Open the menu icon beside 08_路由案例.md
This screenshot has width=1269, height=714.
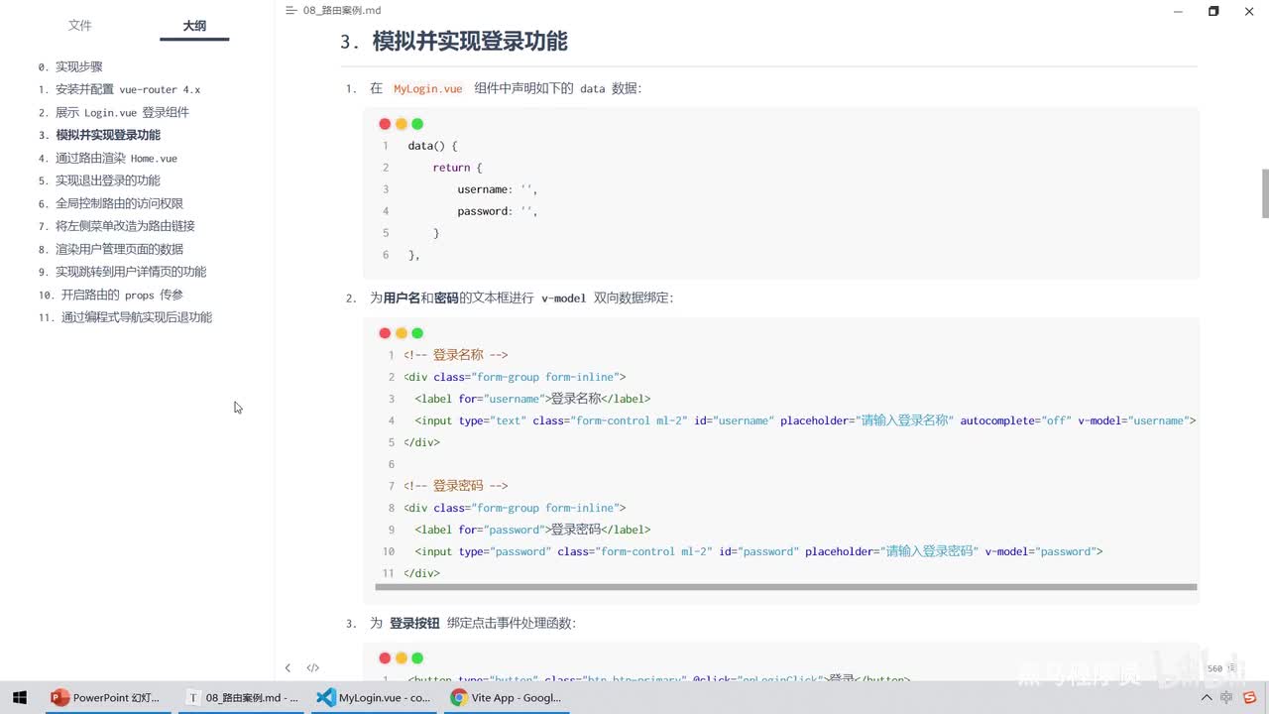tap(290, 10)
